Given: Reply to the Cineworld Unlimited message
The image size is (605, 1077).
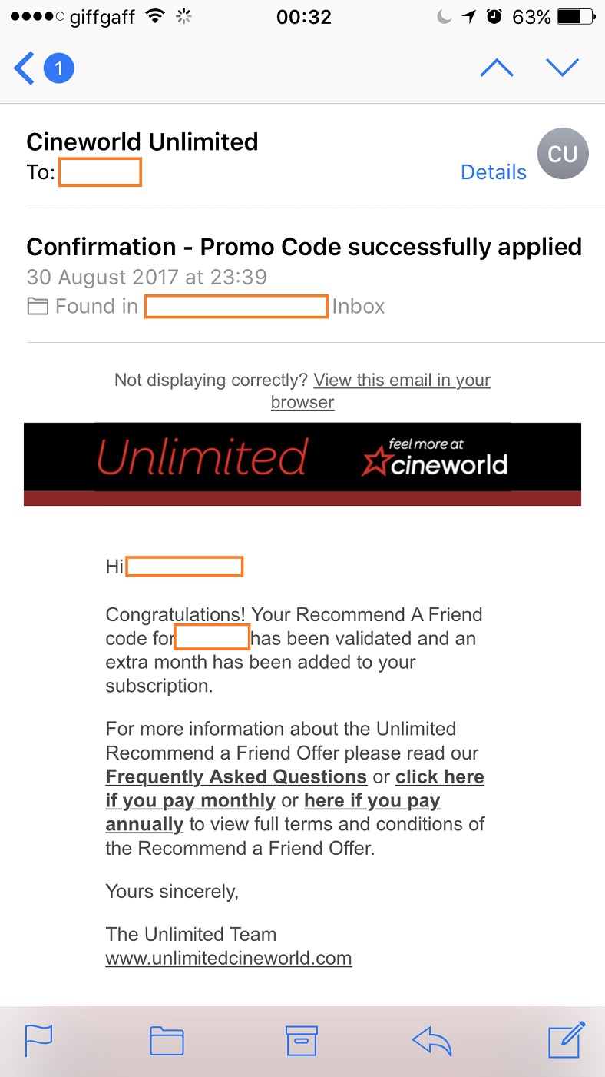Looking at the screenshot, I should (x=431, y=1041).
